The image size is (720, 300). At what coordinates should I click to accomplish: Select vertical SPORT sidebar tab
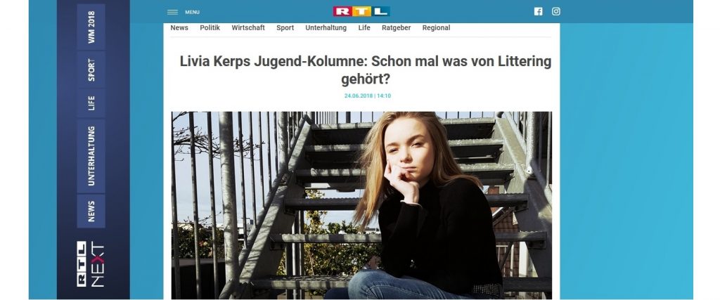91,69
